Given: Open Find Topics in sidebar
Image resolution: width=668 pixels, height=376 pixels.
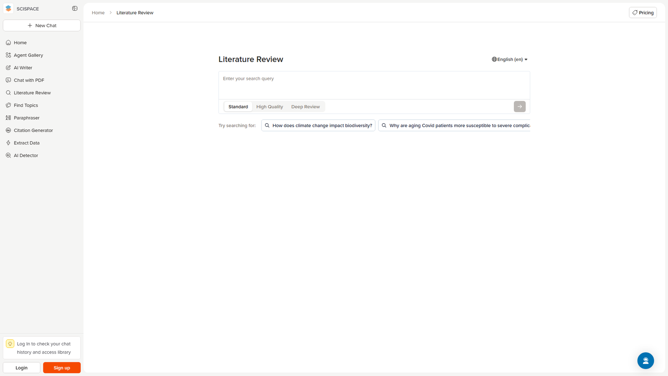Looking at the screenshot, I should 25,105.
